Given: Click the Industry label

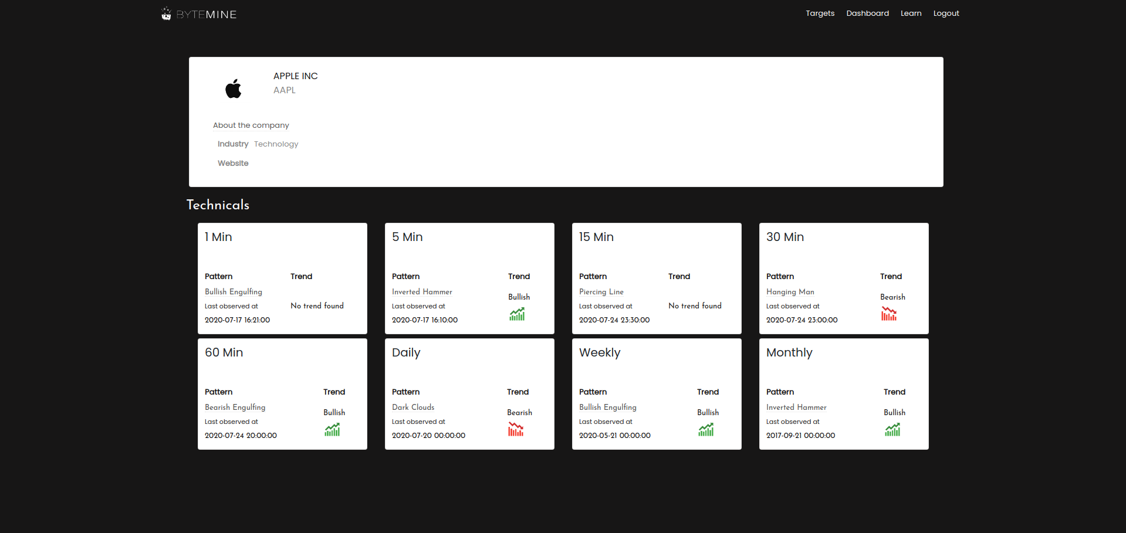Looking at the screenshot, I should click(233, 144).
